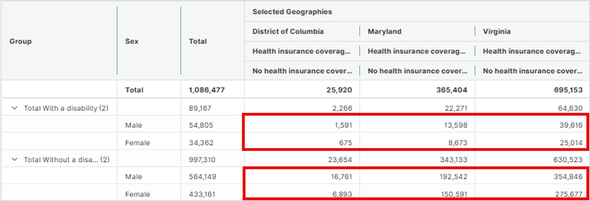Select the Sex column header
Image resolution: width=590 pixels, height=201 pixels.
point(132,41)
